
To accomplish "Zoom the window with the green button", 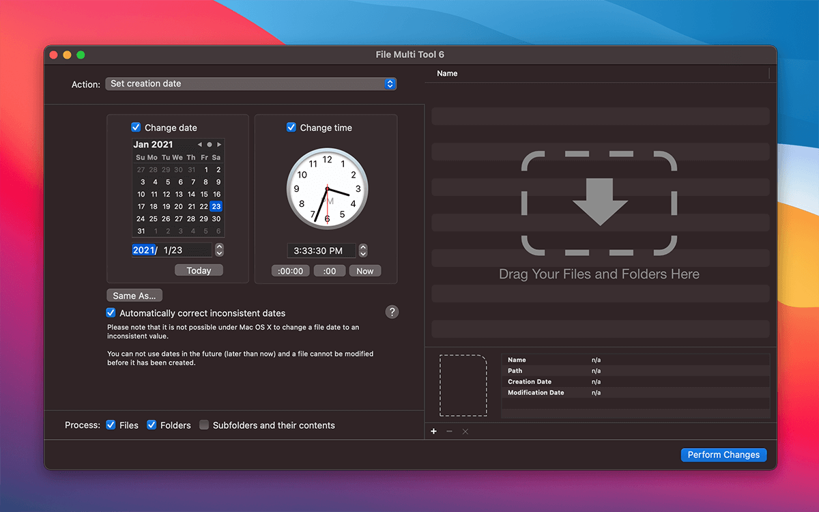I will click(81, 55).
